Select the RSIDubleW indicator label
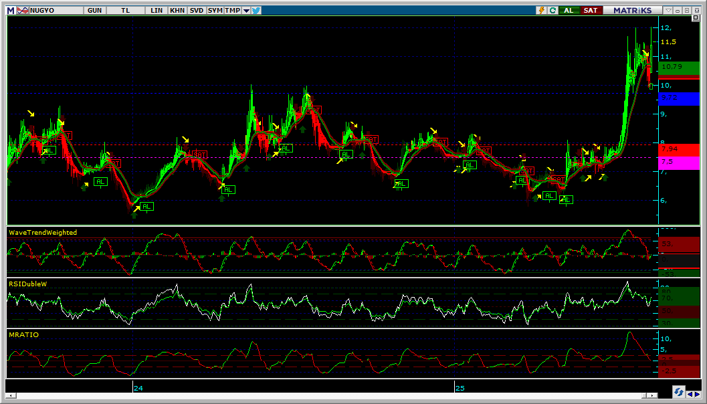707x404 pixels. click(x=27, y=284)
